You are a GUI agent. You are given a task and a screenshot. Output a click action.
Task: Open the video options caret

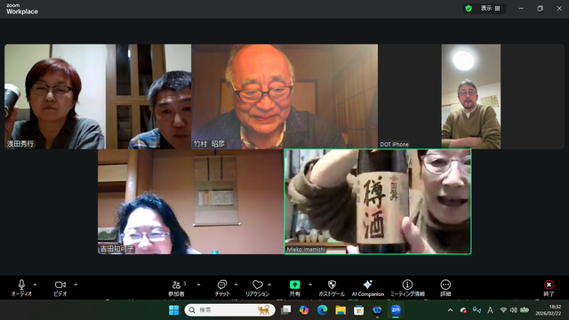tap(76, 284)
